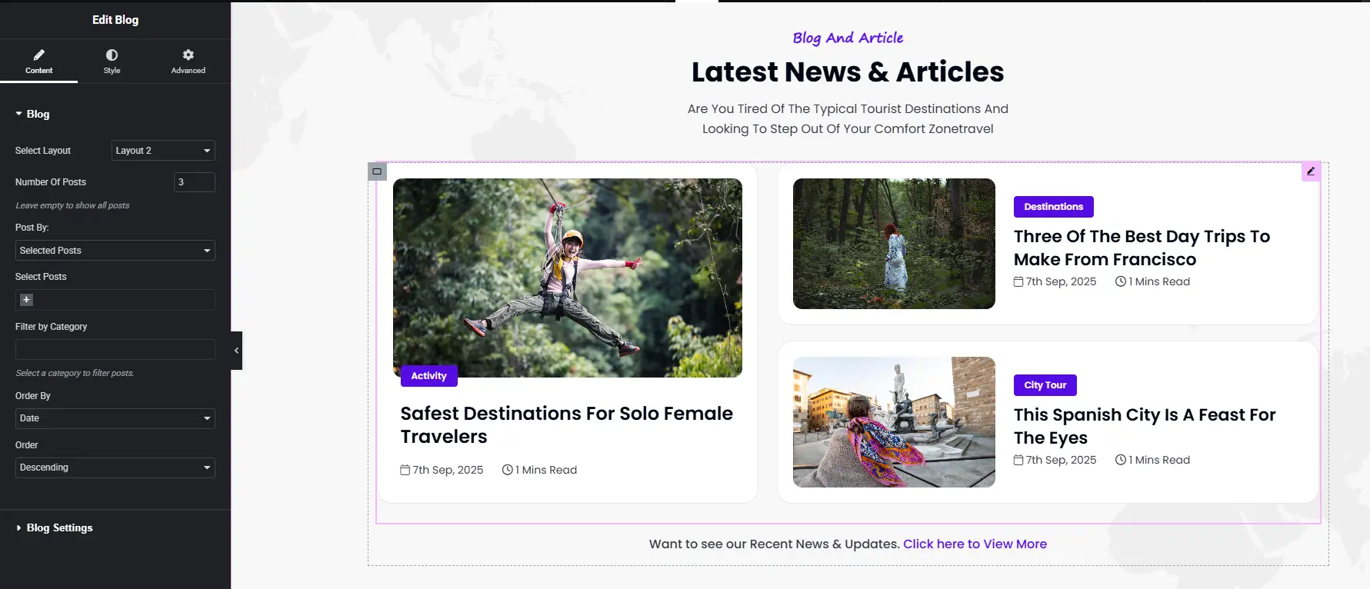
Task: Click the calendar icon on Safest Destinations post
Action: (405, 470)
